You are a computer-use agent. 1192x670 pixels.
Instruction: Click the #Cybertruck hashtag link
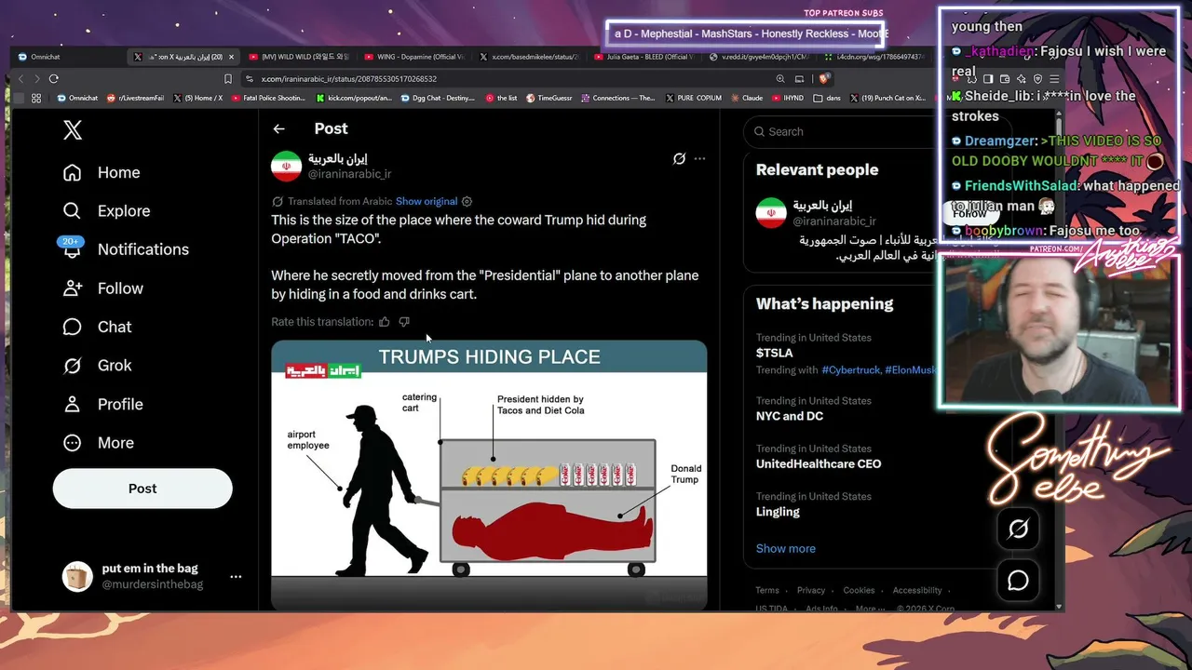850,370
